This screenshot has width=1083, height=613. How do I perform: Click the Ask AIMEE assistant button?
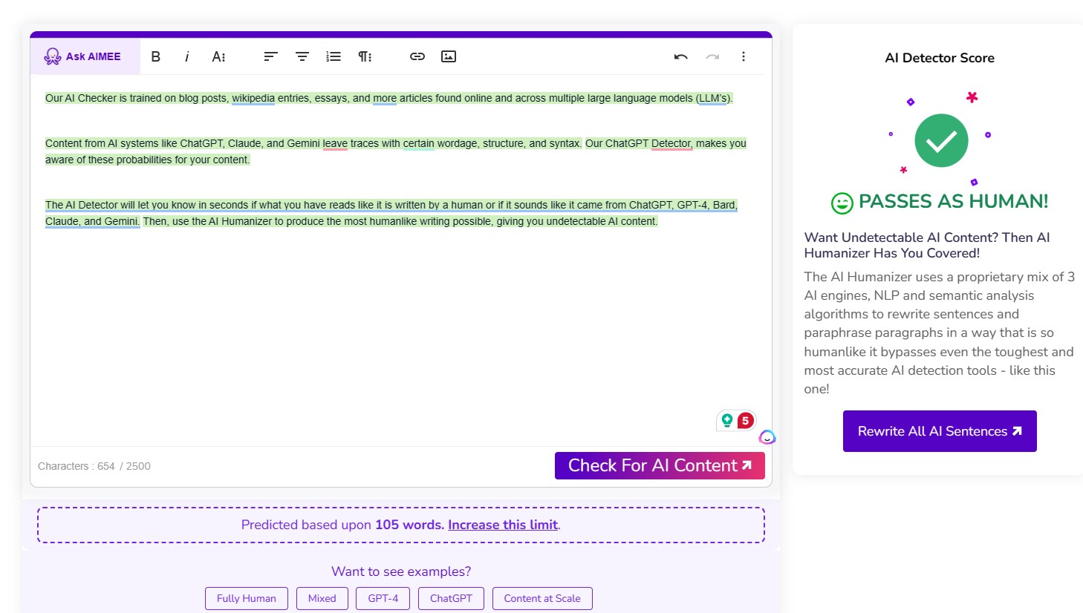pos(83,56)
